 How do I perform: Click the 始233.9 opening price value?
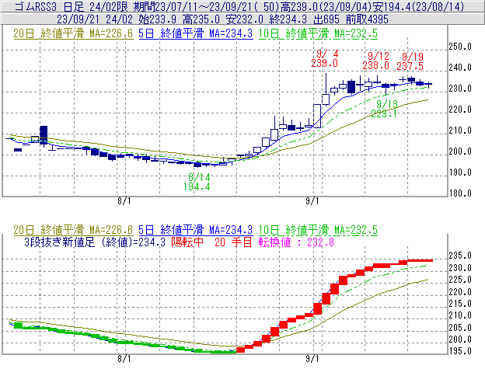[158, 19]
